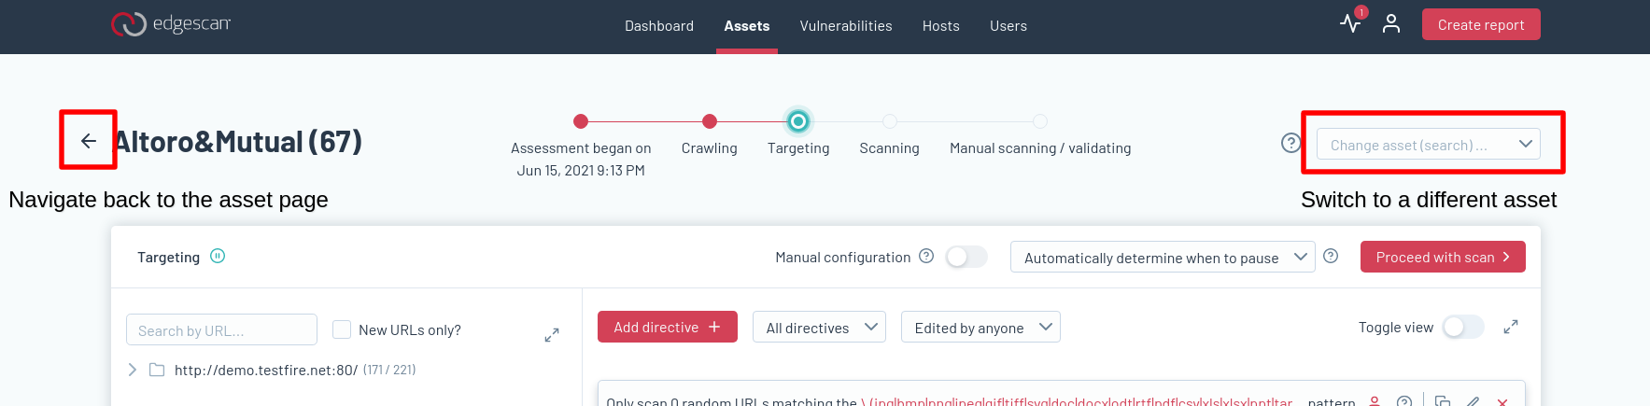This screenshot has width=1650, height=406.
Task: Click the pause info icon next to Targeting
Action: click(218, 256)
